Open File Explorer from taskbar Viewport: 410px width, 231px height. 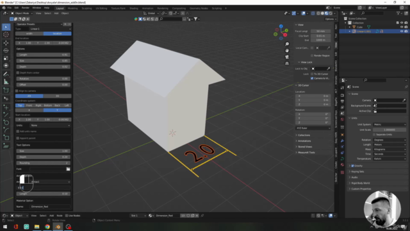tap(37, 227)
